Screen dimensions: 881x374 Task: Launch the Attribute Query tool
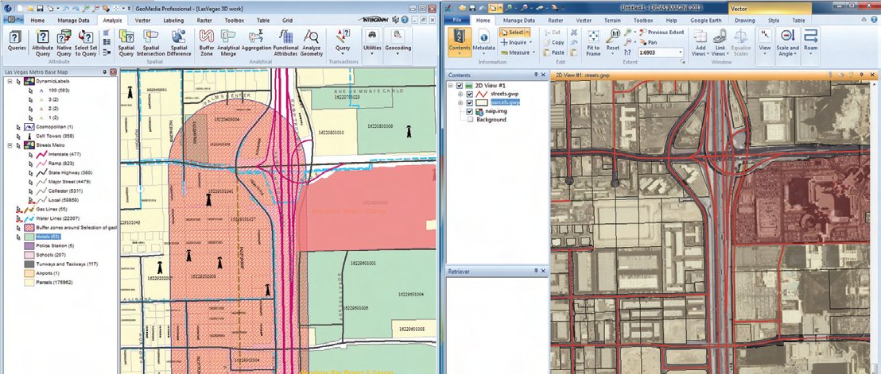[x=43, y=44]
